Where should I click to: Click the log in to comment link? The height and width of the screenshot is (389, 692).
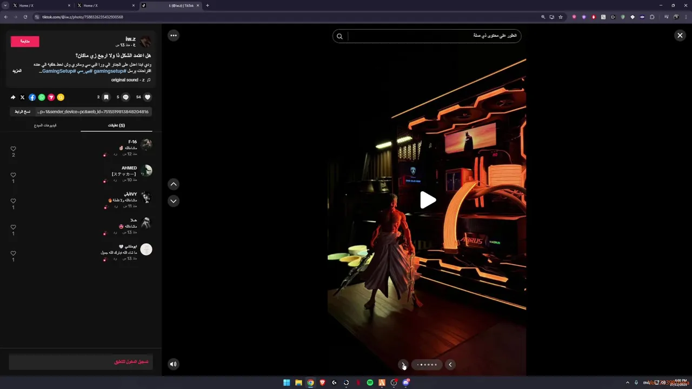131,362
